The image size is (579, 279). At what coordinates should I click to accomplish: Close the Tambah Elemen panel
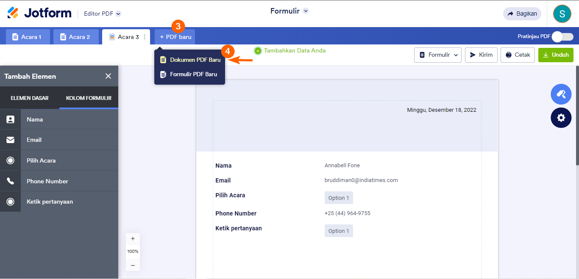click(108, 76)
